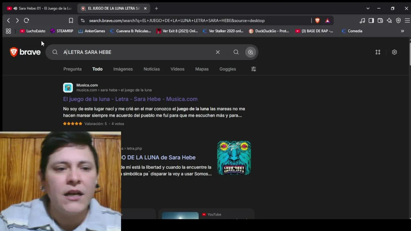
Task: Open the LuchoExisto bookmark
Action: [32, 31]
